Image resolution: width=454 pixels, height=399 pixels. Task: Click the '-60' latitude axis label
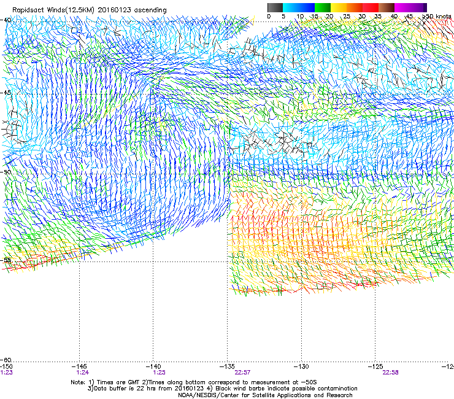[6, 360]
